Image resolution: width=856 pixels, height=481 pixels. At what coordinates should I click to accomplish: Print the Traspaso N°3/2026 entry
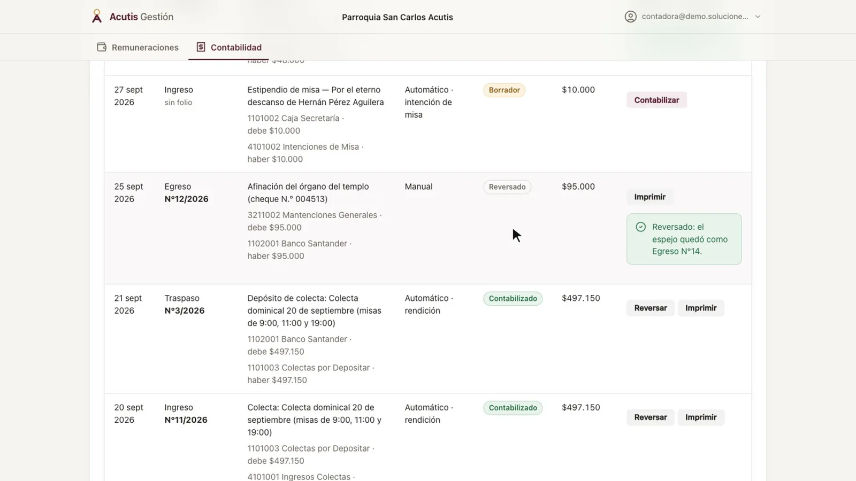tap(701, 308)
